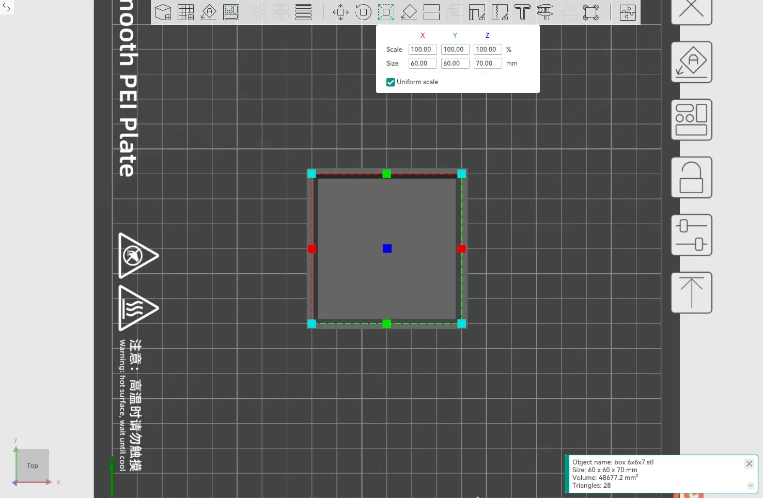Click the Auto orient toolbar icon
The image size is (763, 498).
click(x=209, y=12)
